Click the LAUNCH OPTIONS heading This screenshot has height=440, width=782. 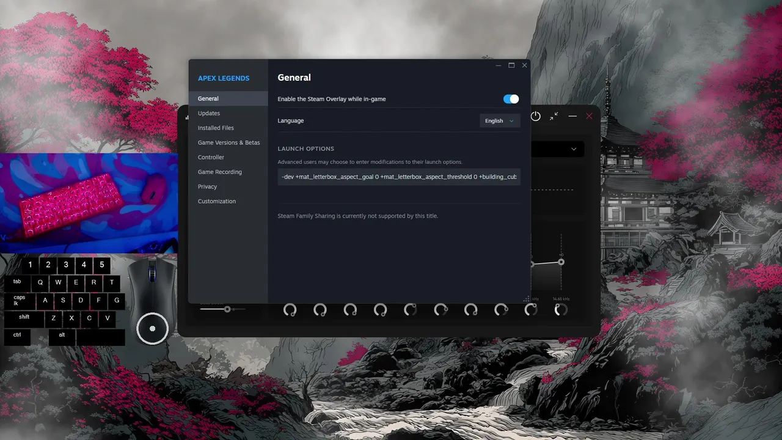click(x=305, y=148)
